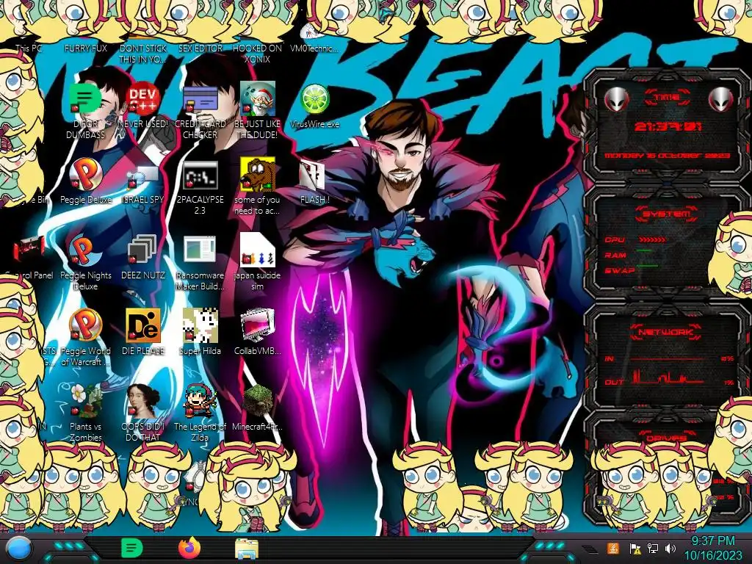Viewport: 752px width, 564px height.
Task: Open Firefox from the taskbar
Action: click(189, 548)
